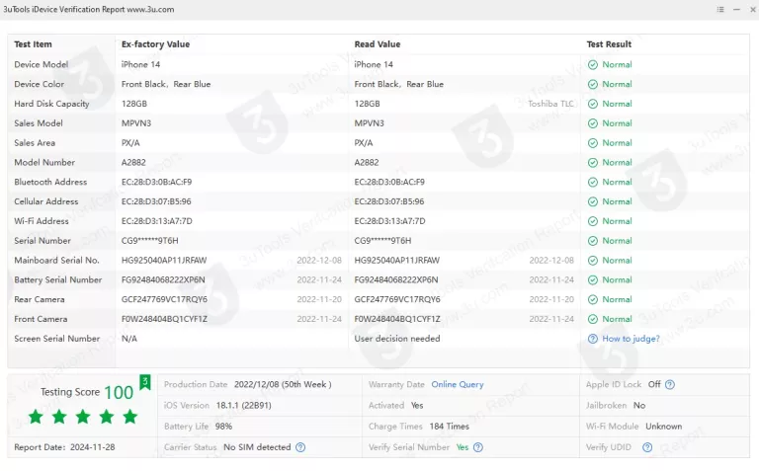
Task: Click the help icon beside Verify UDID
Action: tap(647, 447)
